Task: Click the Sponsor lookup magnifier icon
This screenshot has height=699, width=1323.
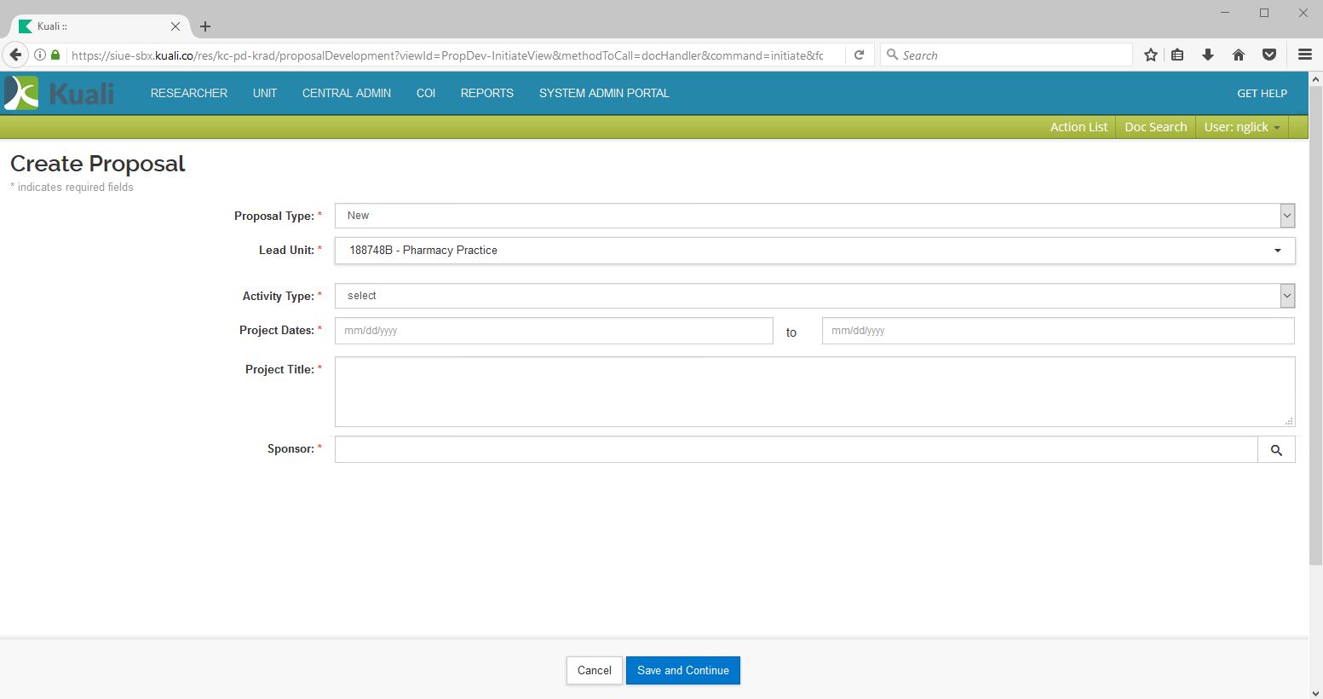Action: tap(1276, 450)
